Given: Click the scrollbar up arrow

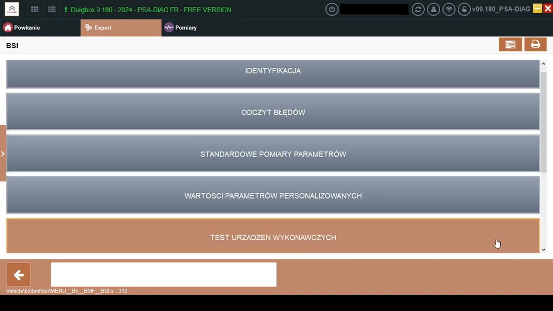Looking at the screenshot, I should (x=543, y=63).
